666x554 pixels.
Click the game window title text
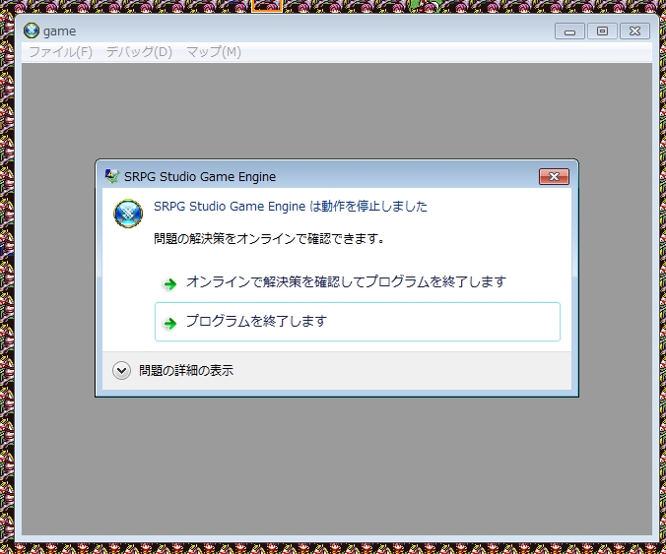(59, 31)
